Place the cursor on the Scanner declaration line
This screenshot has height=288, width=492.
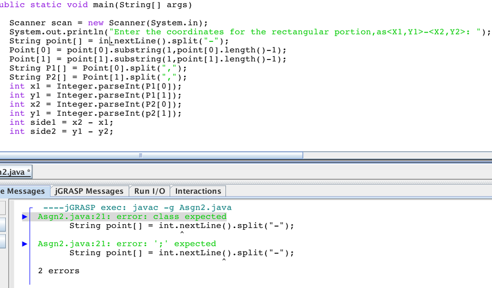62,23
